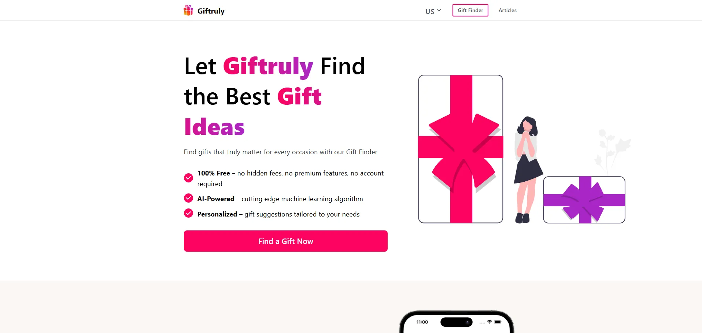The width and height of the screenshot is (702, 333).
Task: Click the 11:00 clock on phone mockup
Action: point(422,322)
